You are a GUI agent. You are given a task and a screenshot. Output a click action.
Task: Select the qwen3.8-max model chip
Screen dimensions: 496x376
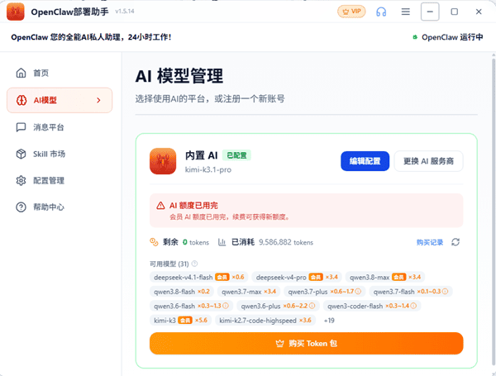pyautogui.click(x=385, y=277)
